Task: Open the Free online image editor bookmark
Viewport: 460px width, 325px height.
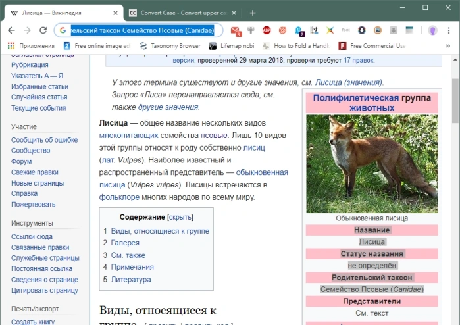Action: point(97,46)
